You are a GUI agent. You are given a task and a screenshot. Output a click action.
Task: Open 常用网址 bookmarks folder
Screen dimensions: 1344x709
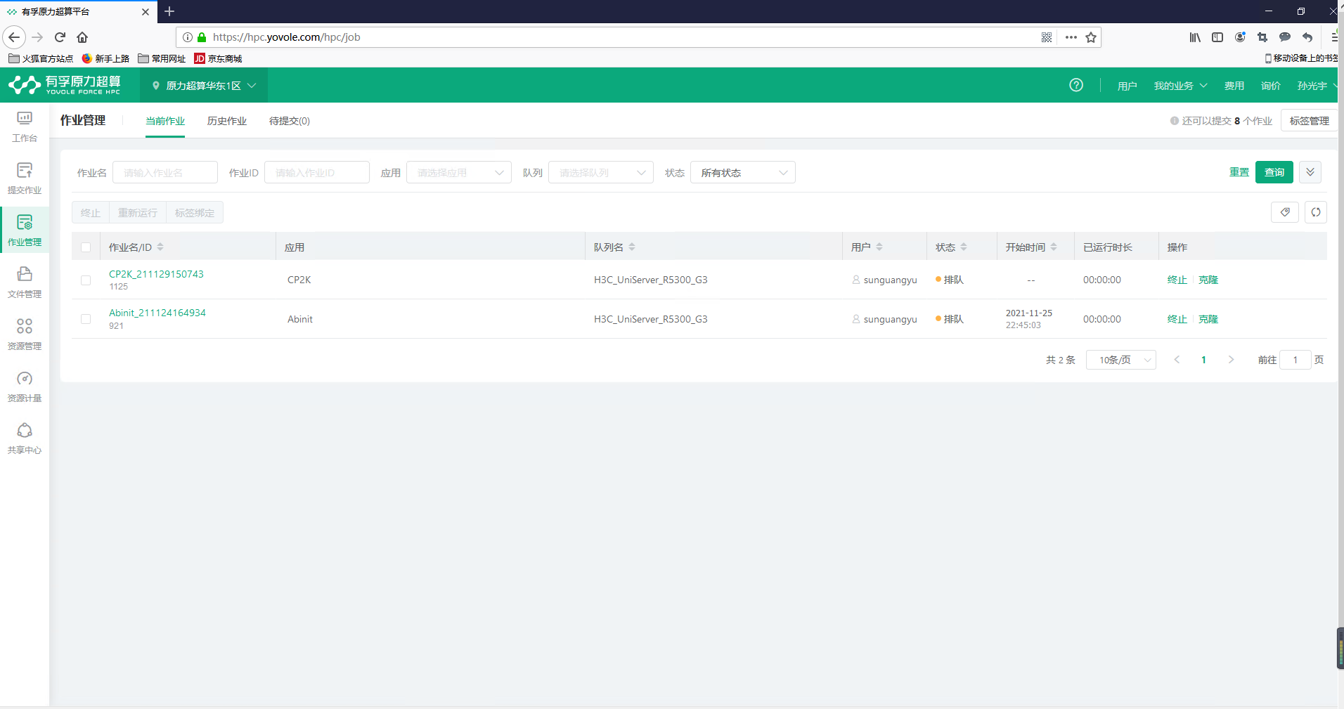(x=162, y=58)
